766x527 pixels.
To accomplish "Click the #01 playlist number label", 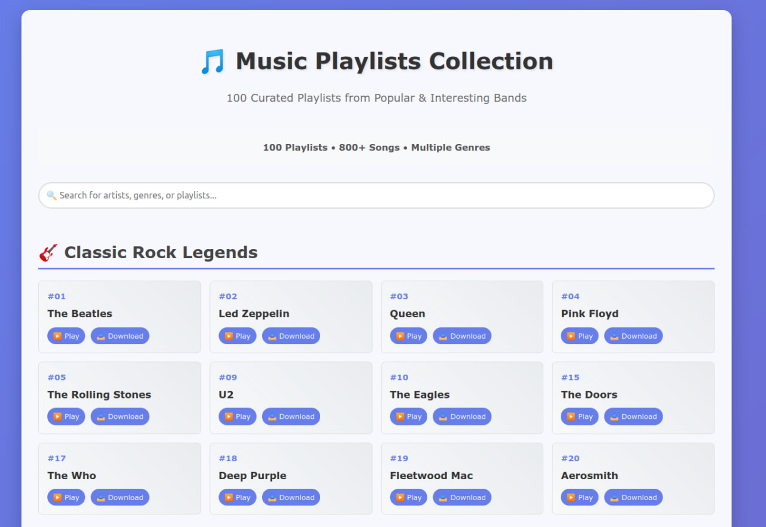I will coord(57,296).
